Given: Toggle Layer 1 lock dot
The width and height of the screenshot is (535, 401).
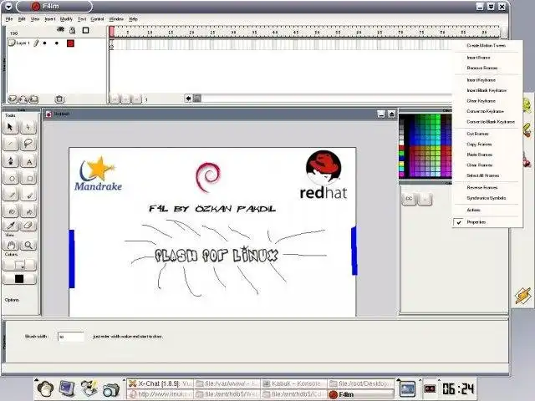Looking at the screenshot, I should click(x=57, y=43).
